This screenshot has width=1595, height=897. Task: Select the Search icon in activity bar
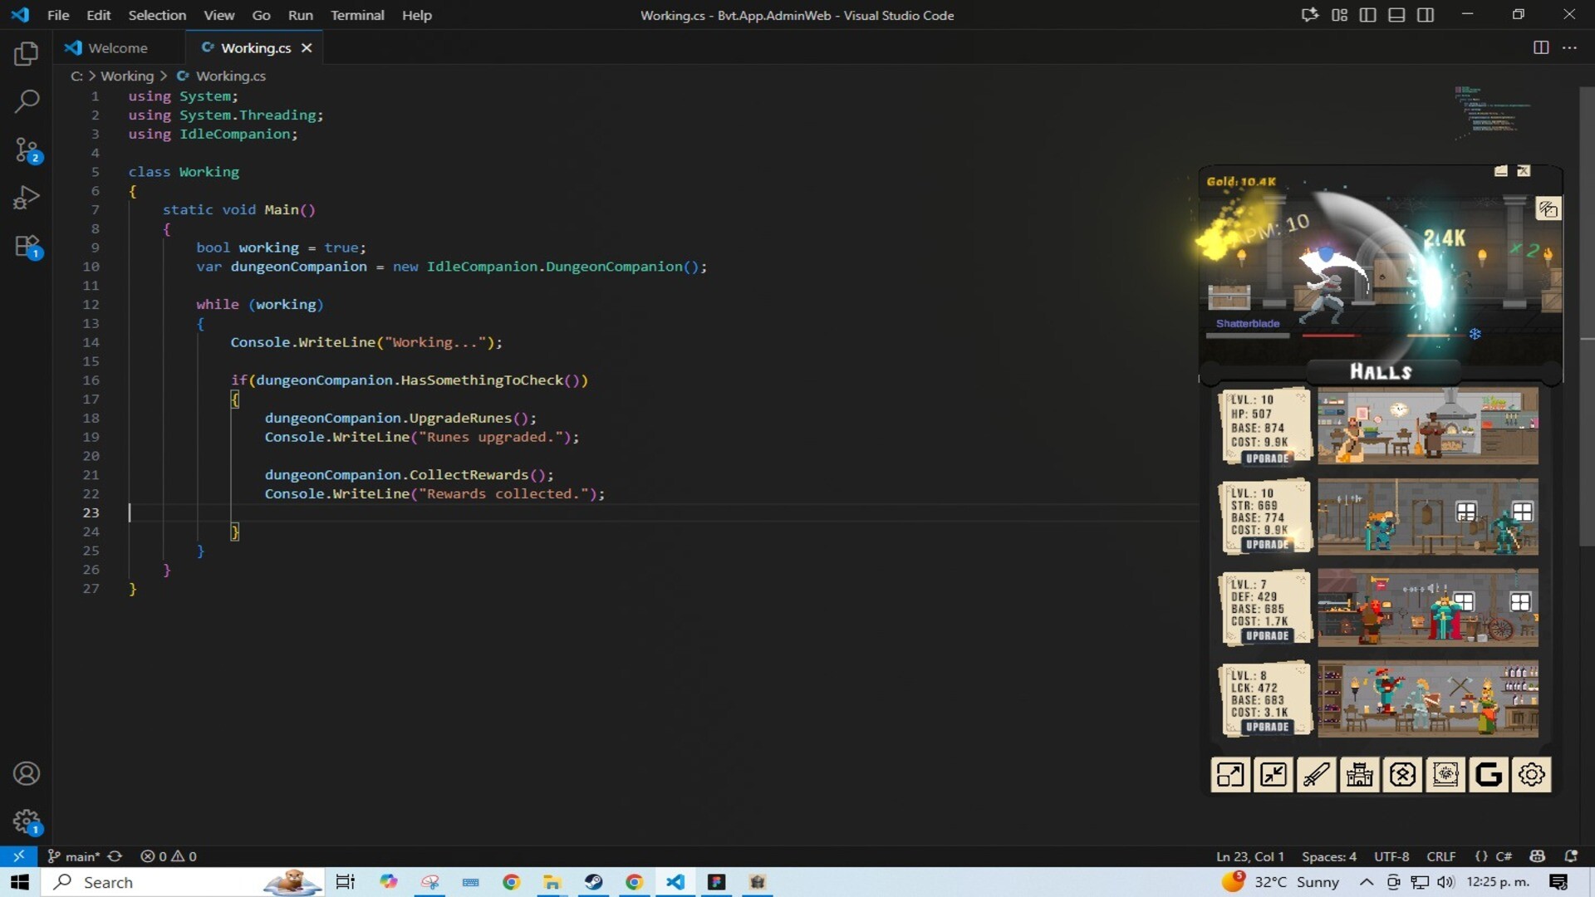coord(27,100)
